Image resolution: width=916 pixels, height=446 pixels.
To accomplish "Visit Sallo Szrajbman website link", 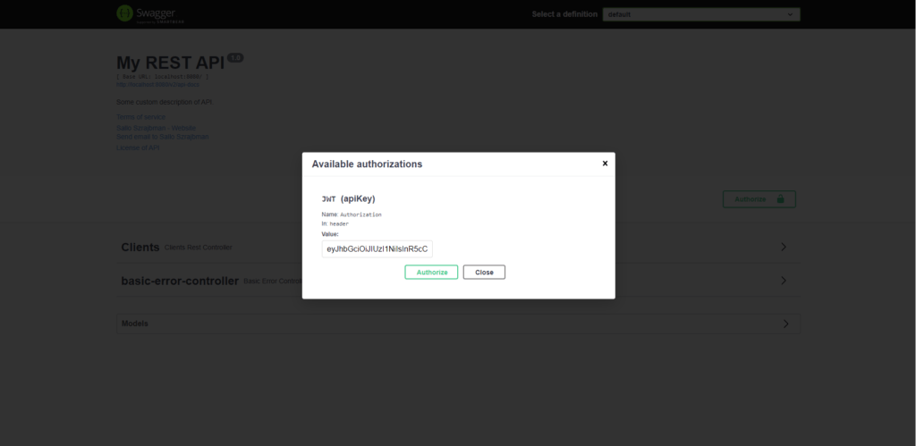I will 156,128.
